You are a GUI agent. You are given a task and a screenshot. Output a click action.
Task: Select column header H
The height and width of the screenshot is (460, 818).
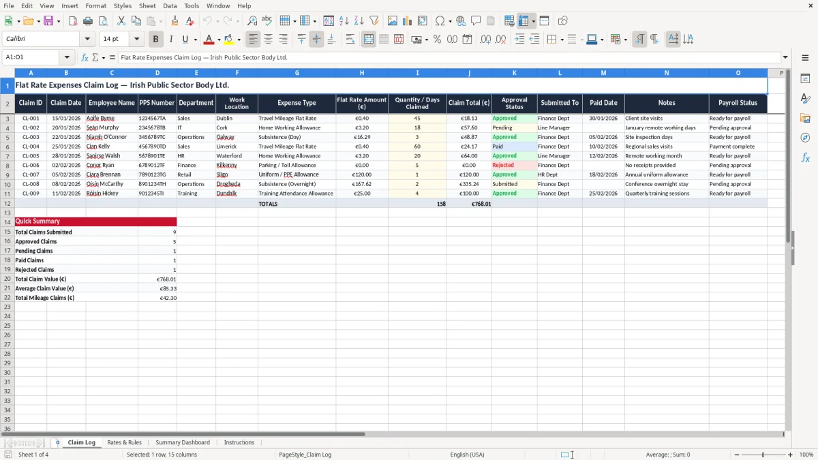pyautogui.click(x=362, y=73)
